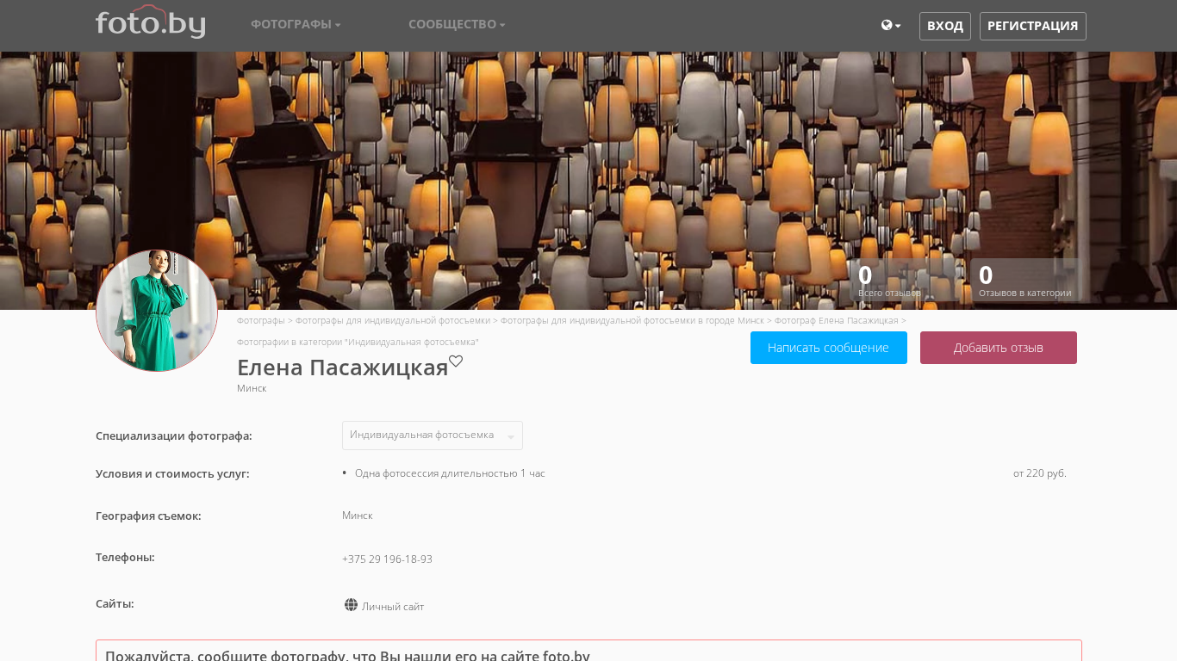Click Написать сообщение button
1177x661 pixels.
(x=828, y=348)
